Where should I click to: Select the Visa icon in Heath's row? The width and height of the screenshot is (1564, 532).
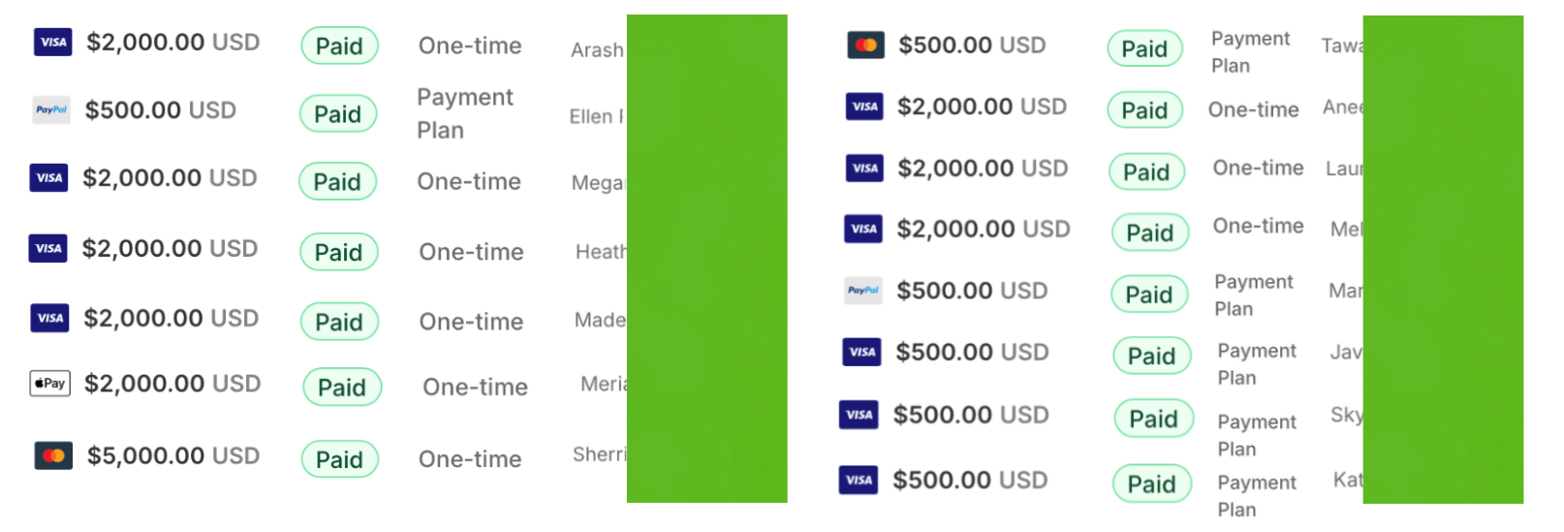click(x=48, y=249)
